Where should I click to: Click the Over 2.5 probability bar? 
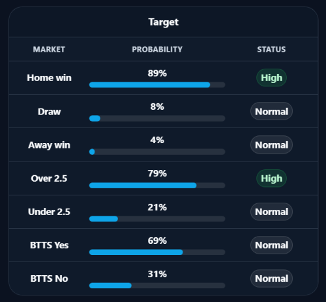(157, 186)
